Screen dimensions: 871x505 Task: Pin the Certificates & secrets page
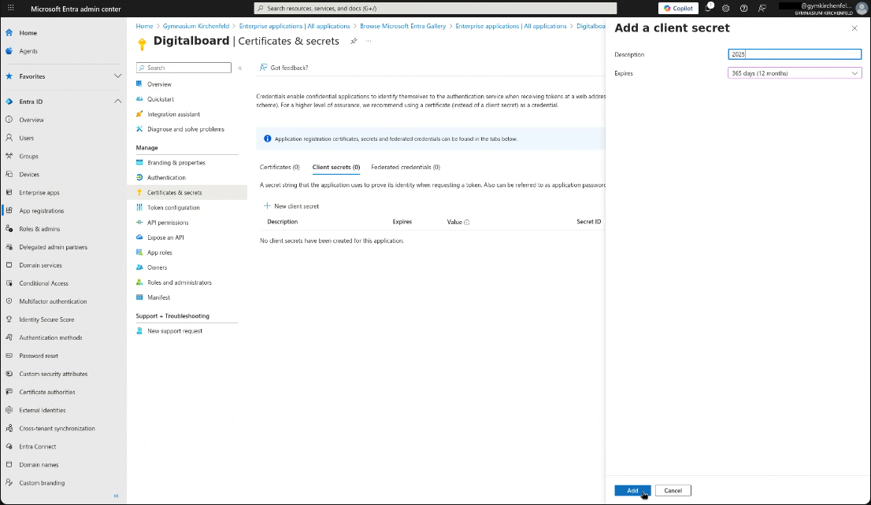click(354, 42)
